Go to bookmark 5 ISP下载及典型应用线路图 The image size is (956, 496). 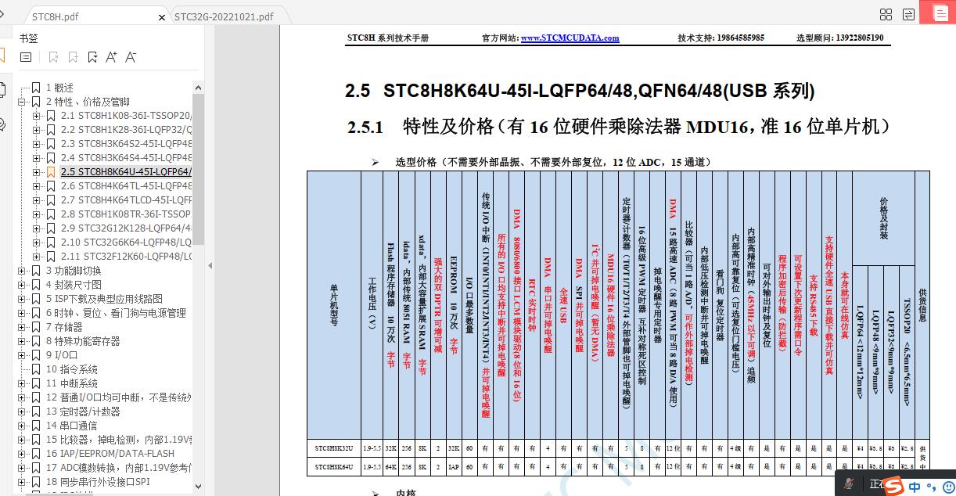pyautogui.click(x=104, y=299)
